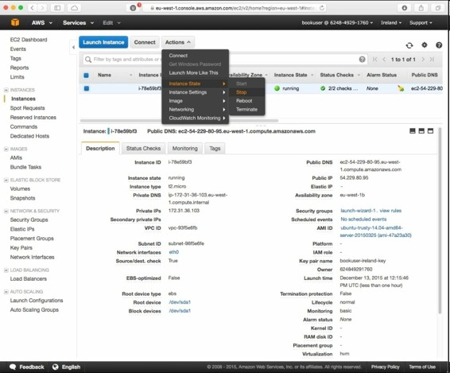Open Security Groups in sidebar
Viewport: 450px width, 373px height.
[29, 220]
